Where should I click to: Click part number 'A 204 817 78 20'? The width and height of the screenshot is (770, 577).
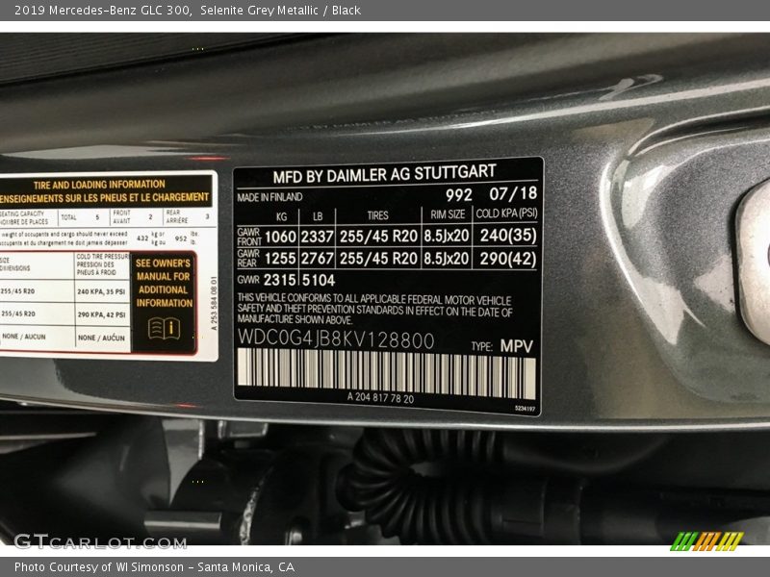click(380, 398)
